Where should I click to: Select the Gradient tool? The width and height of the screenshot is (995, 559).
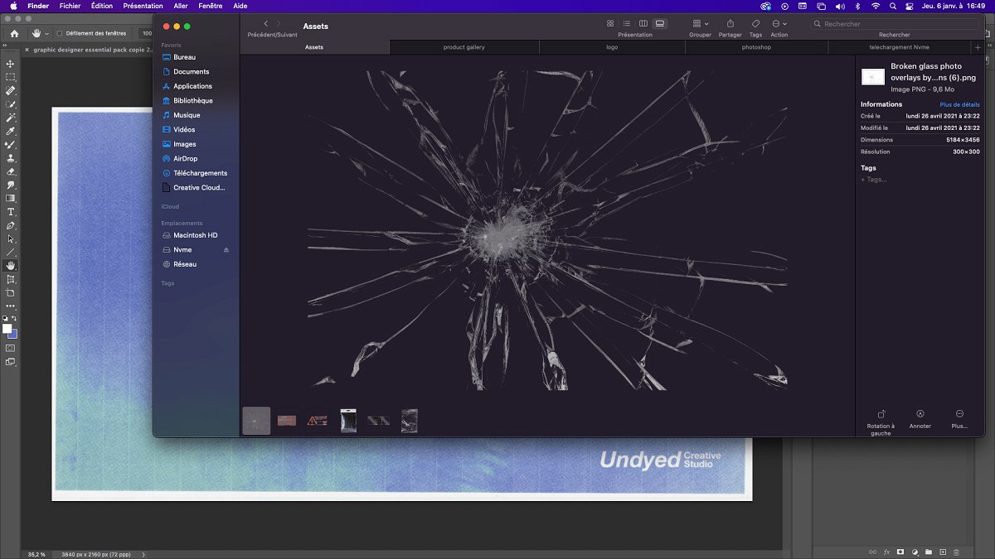coord(11,199)
